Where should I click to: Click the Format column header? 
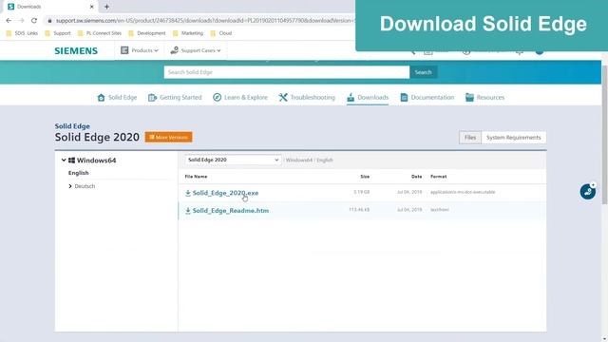[439, 177]
